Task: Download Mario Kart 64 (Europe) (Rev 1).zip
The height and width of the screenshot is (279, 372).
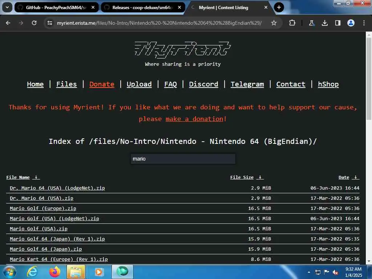Action: (58, 259)
